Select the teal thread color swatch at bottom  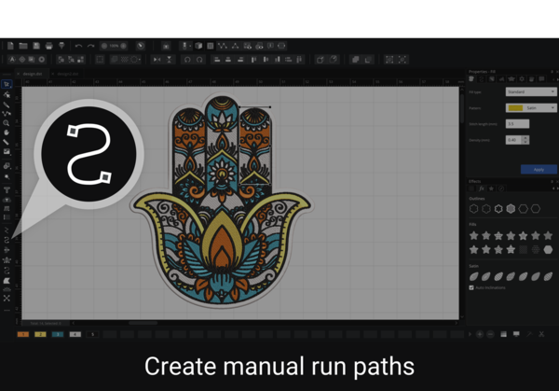pos(58,333)
